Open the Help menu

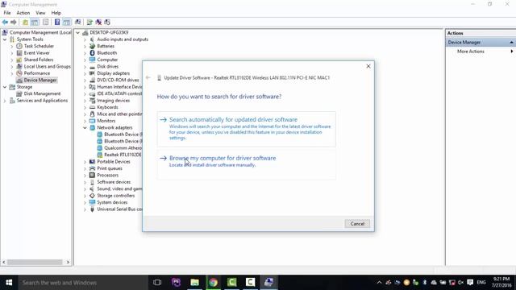click(56, 13)
